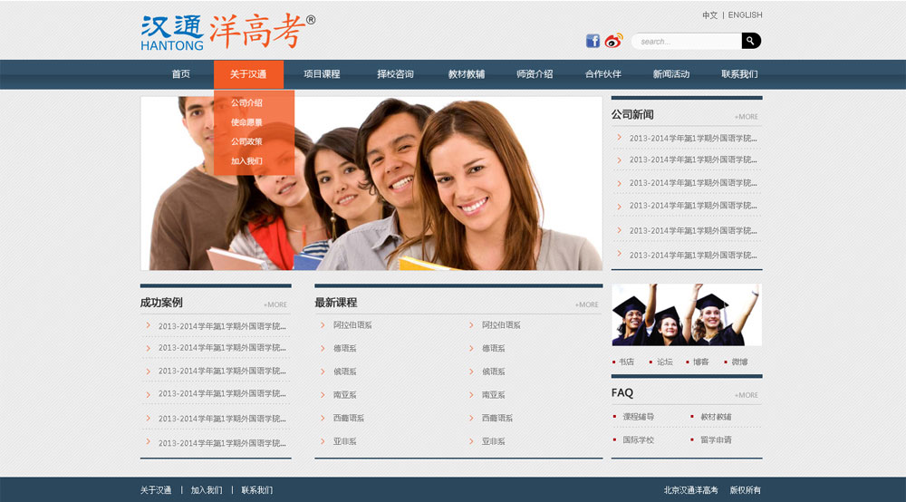
Task: Open the 书店 link
Action: point(626,362)
